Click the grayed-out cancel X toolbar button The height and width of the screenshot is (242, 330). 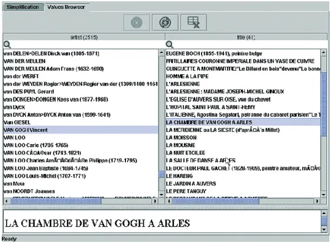click(136, 22)
